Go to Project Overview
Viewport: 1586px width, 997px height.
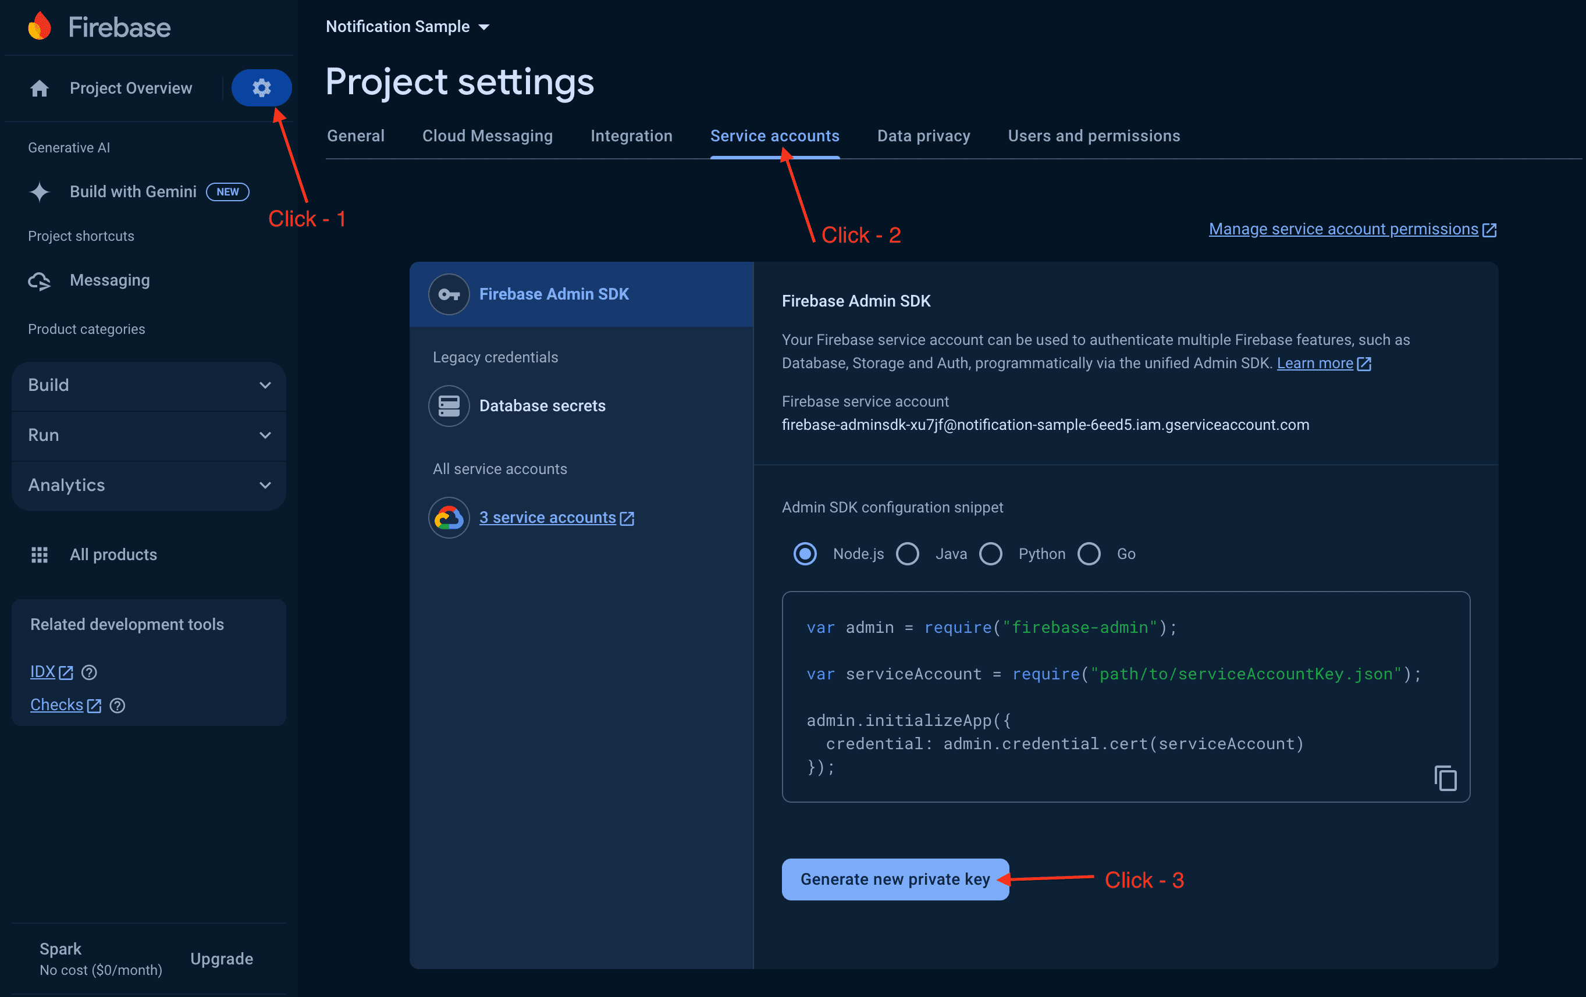tap(130, 88)
